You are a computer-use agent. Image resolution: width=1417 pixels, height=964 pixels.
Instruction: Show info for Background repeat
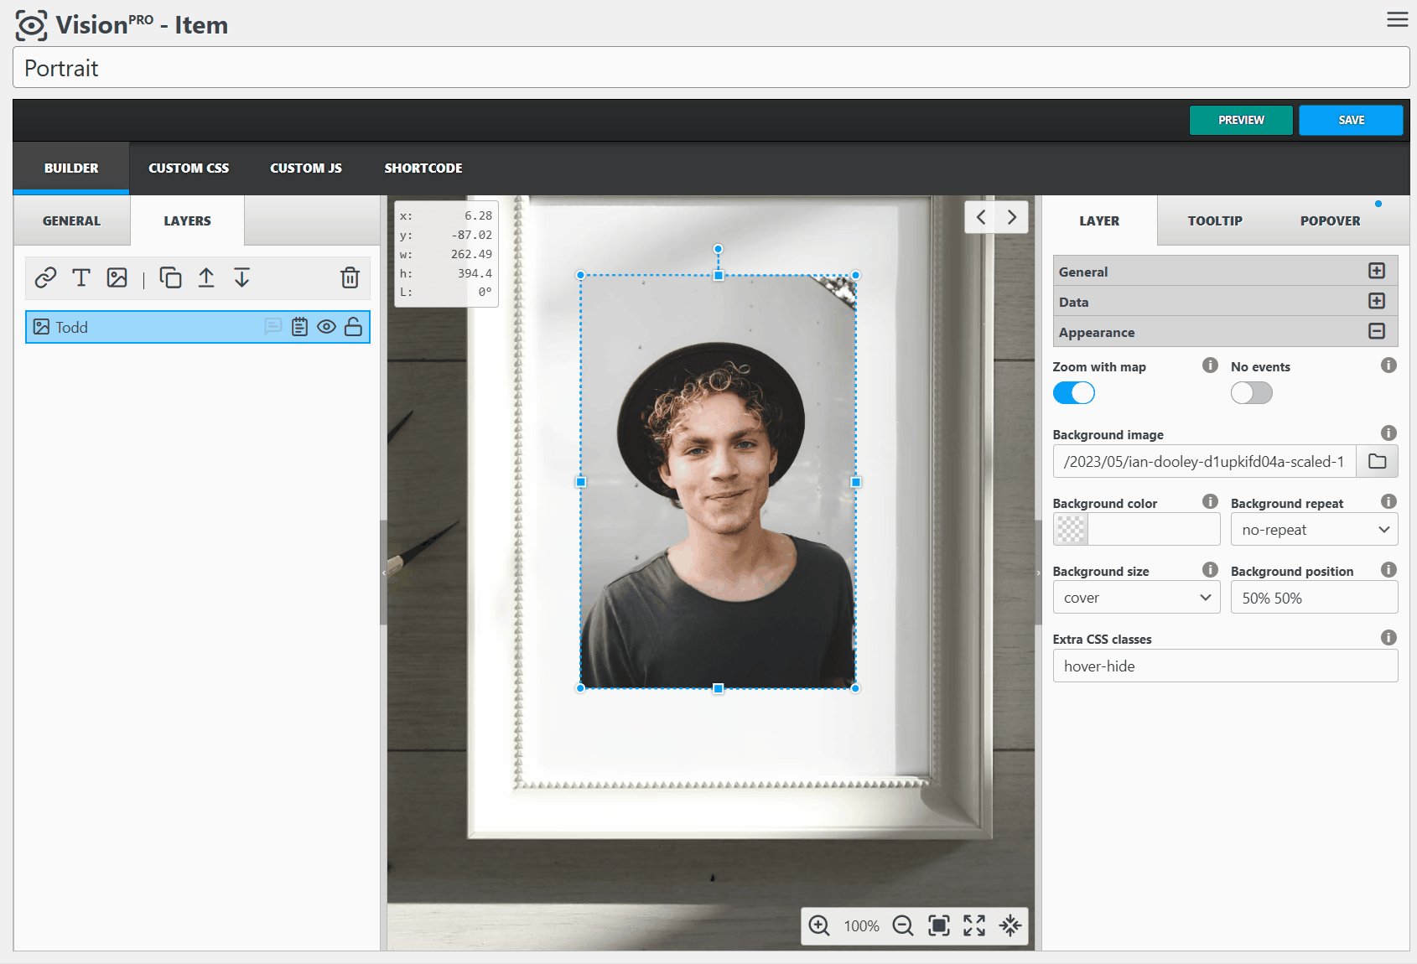(1388, 501)
